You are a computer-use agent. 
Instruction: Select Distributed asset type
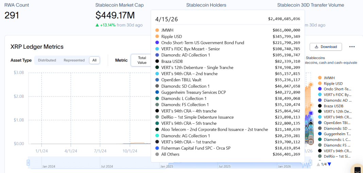tap(47, 60)
